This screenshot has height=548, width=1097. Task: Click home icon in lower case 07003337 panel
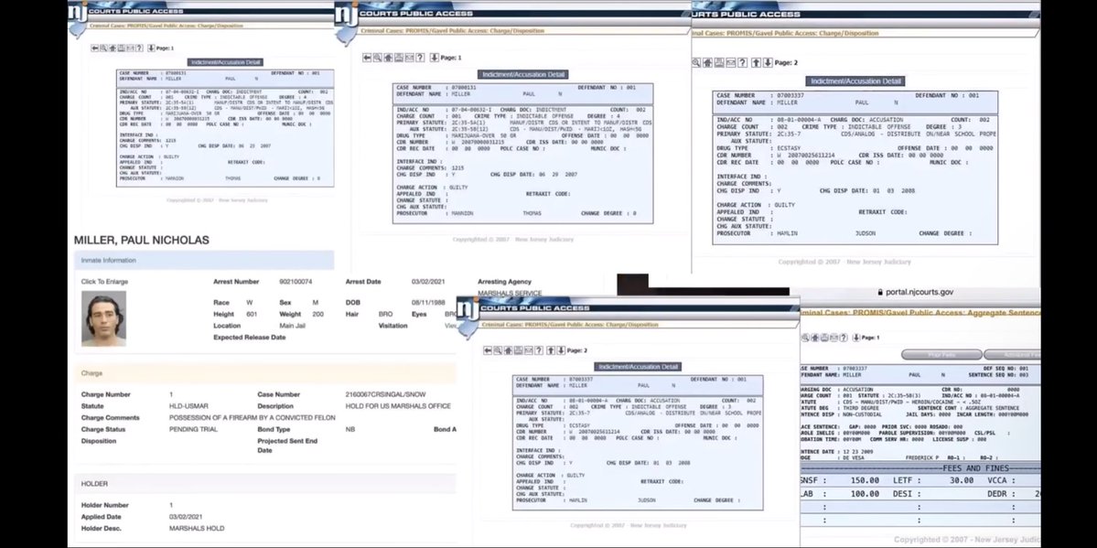click(x=508, y=350)
